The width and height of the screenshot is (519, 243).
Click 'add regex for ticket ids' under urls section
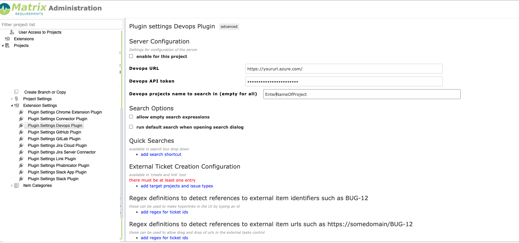coord(164,238)
